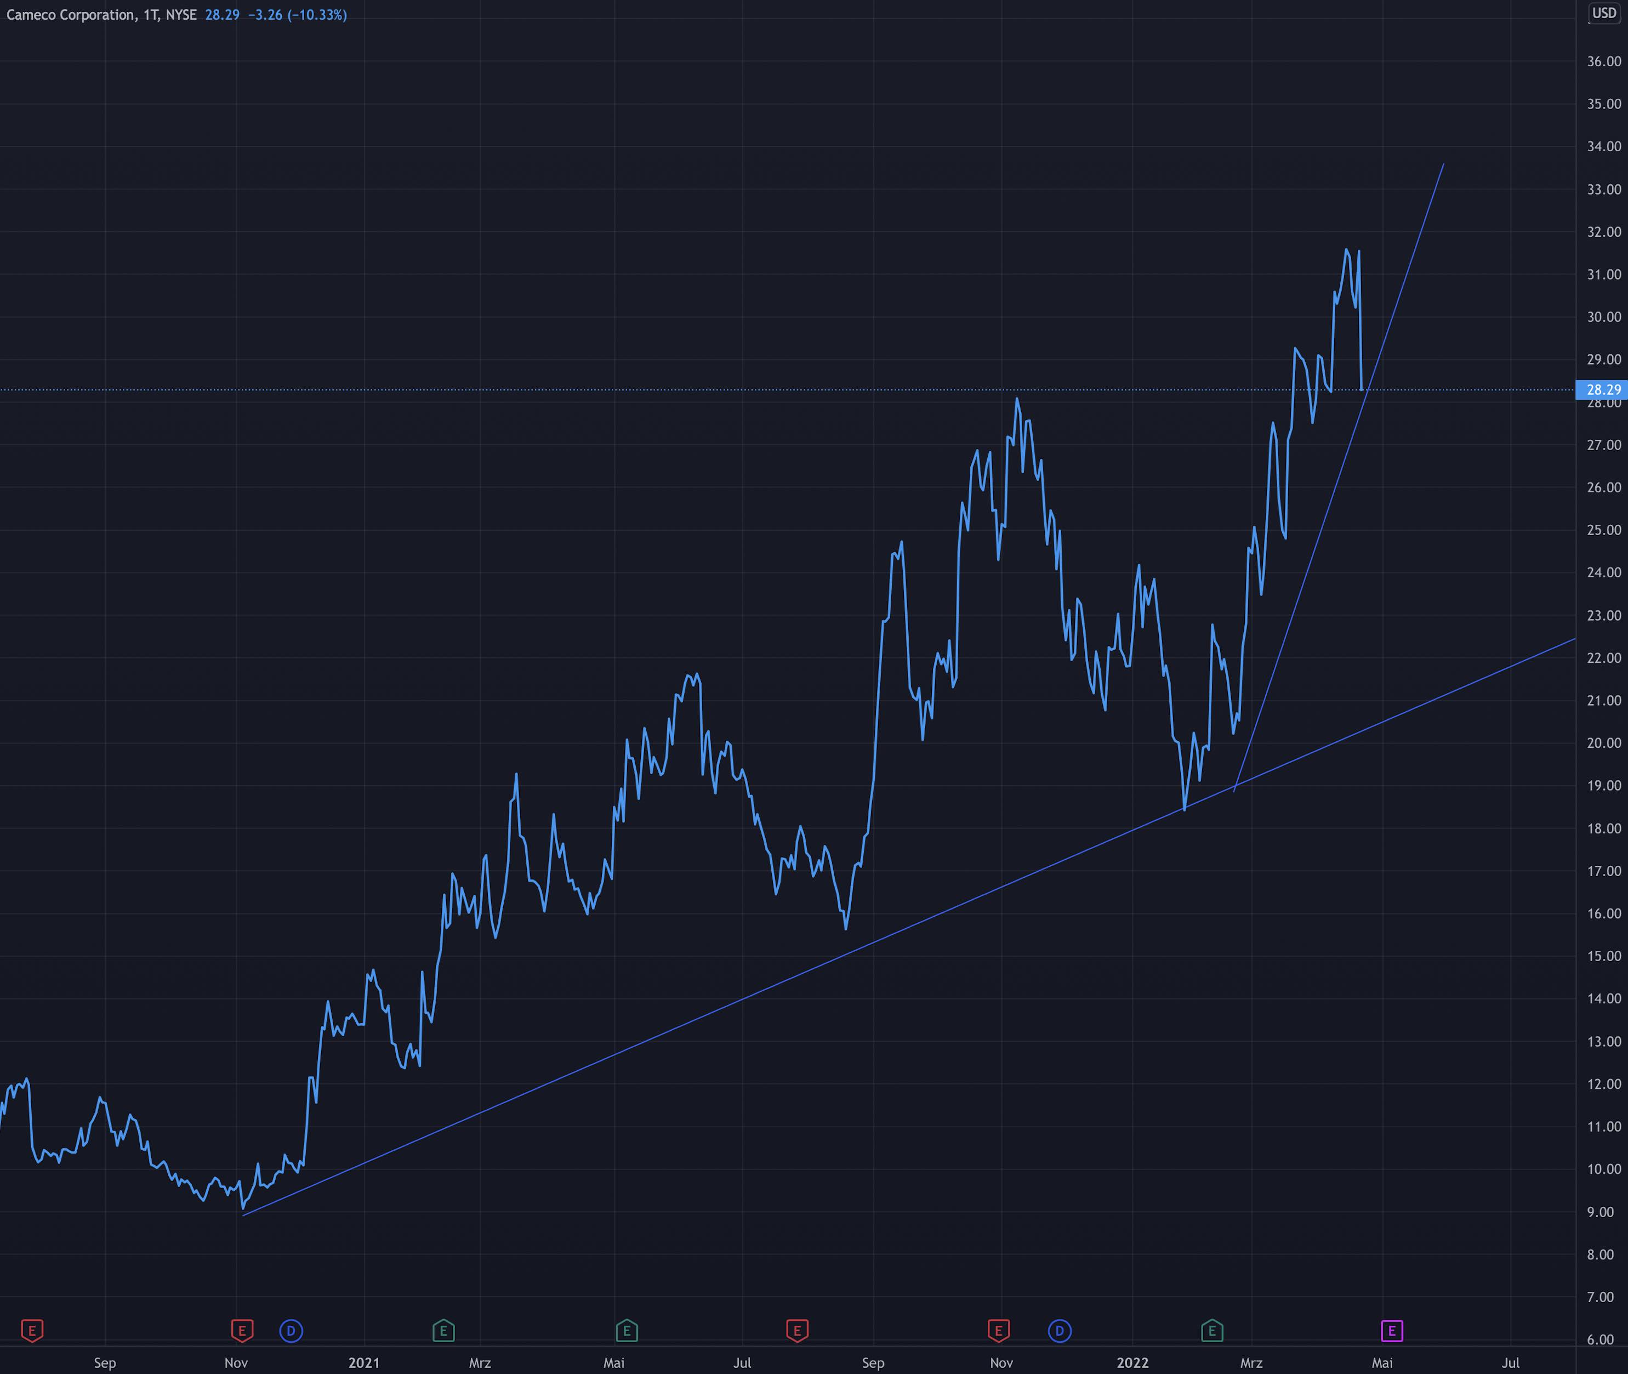
Task: Open the USD currency selector
Action: [1603, 13]
